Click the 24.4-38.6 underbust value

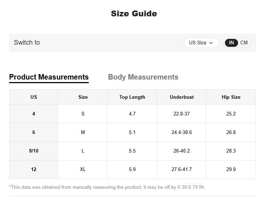point(182,133)
